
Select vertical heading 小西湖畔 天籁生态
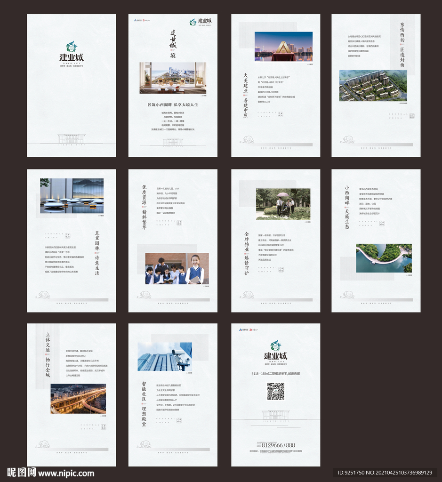point(347,207)
